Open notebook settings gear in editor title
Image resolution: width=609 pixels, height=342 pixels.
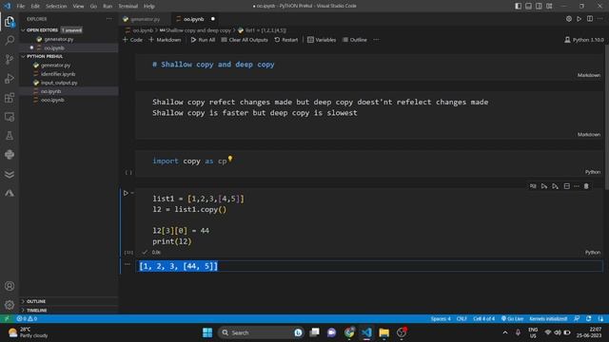[569, 19]
